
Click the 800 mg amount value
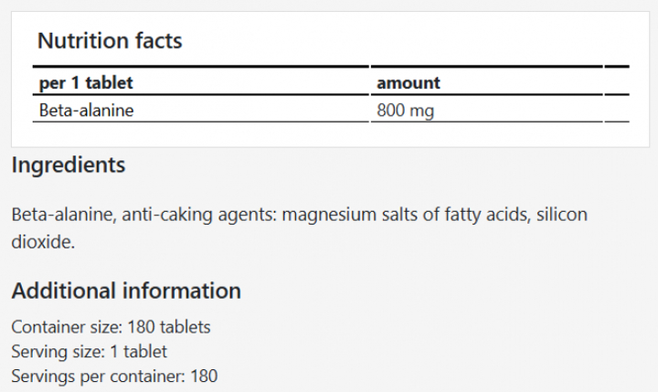pyautogui.click(x=404, y=111)
